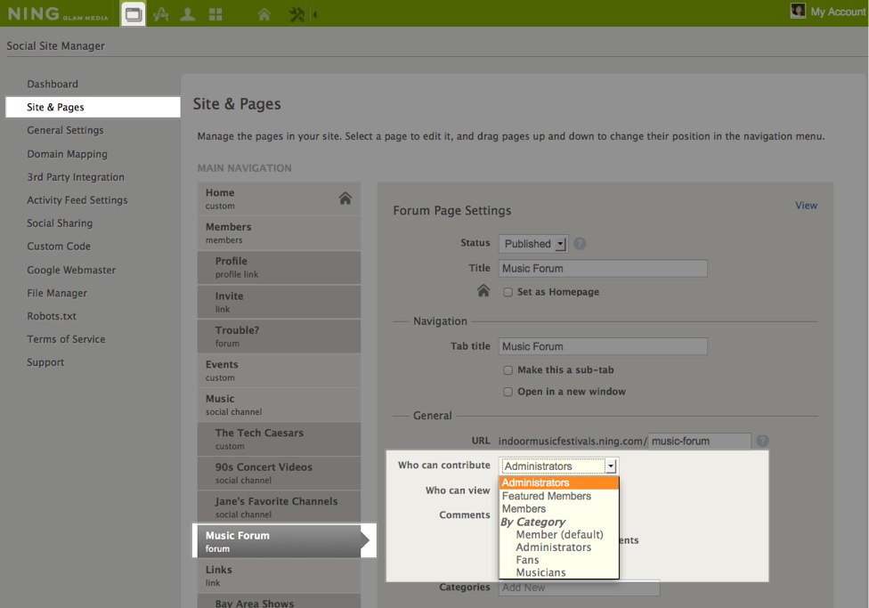Screen dimensions: 869x608
Task: Open the Status Published dropdown
Action: point(533,244)
